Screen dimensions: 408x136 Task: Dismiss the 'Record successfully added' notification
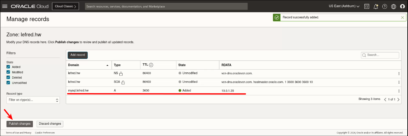402,18
